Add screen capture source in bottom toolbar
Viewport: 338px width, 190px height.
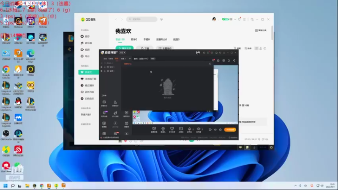pyautogui.click(x=154, y=130)
